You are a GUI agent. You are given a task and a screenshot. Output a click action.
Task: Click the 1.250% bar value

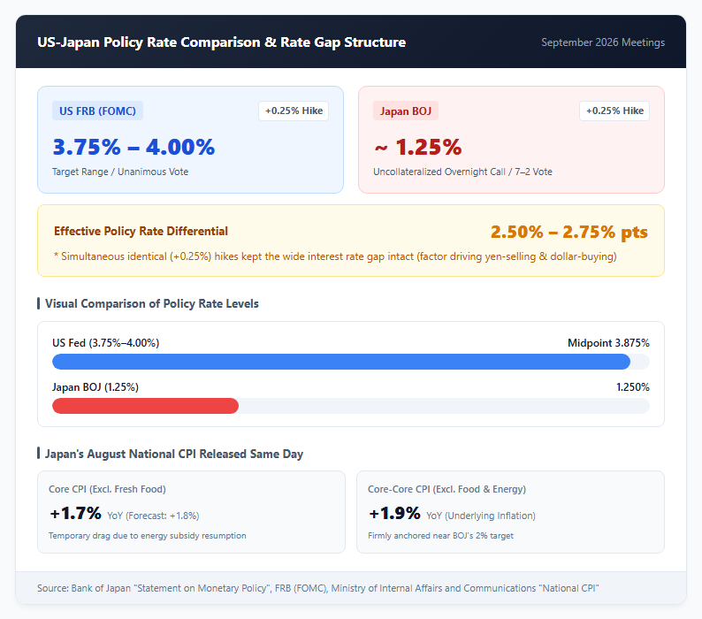point(633,387)
